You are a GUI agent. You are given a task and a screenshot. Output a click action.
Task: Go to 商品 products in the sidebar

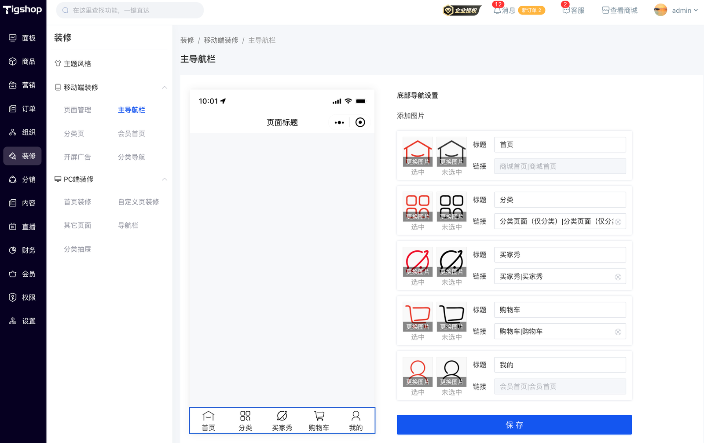pos(22,62)
